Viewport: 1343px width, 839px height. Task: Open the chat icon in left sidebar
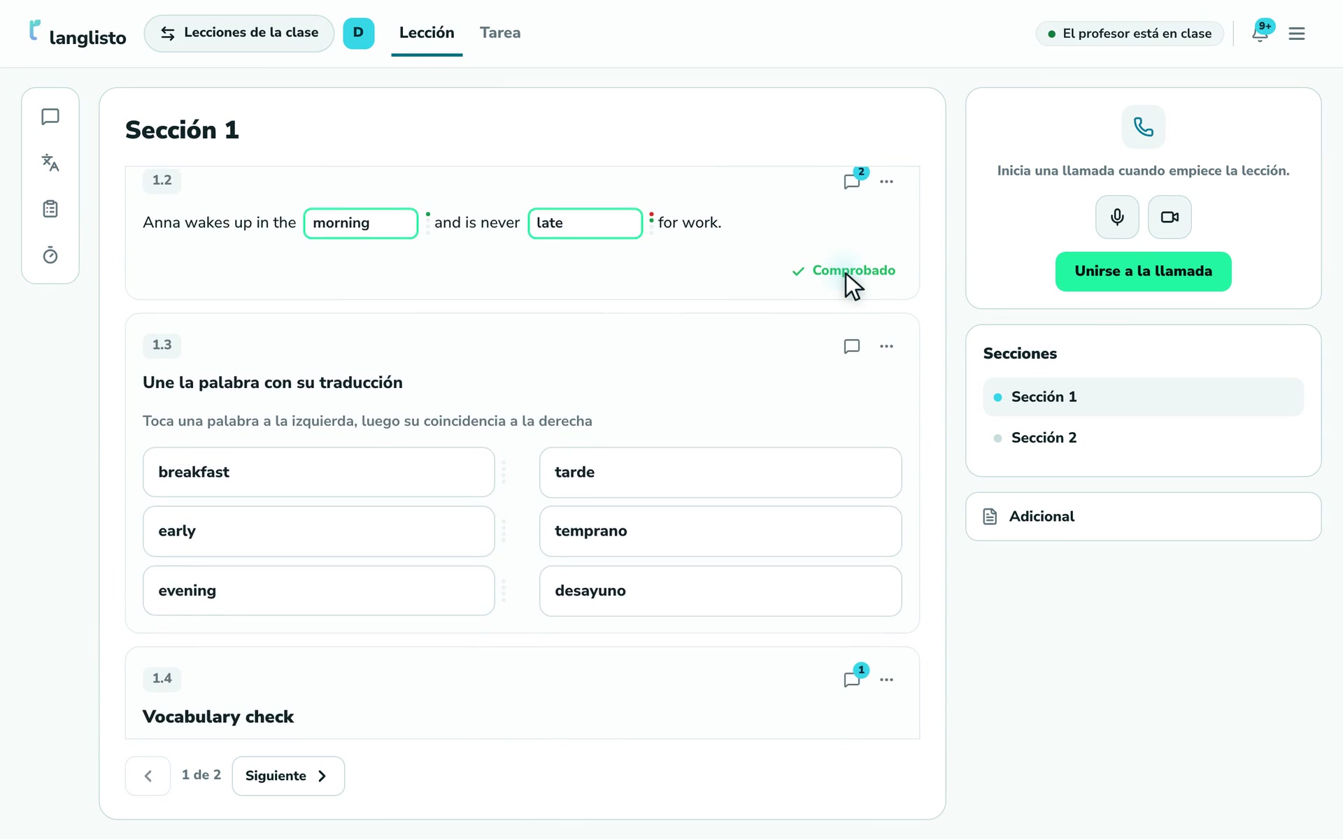pyautogui.click(x=50, y=117)
